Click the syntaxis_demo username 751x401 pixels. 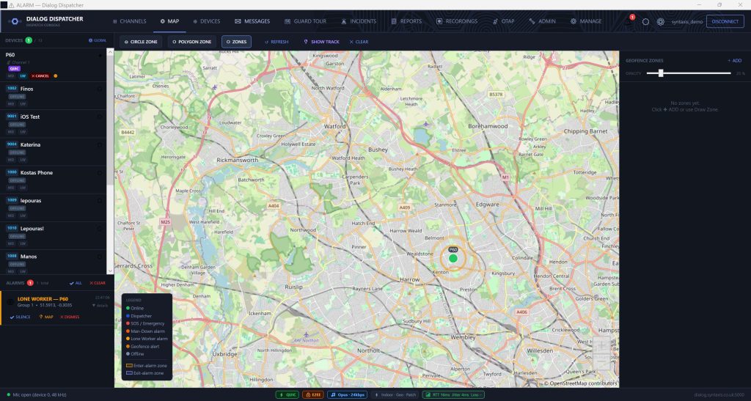pyautogui.click(x=686, y=22)
